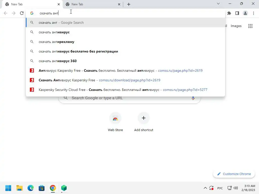Click the forward navigation arrow
The height and width of the screenshot is (194, 259).
coord(14,13)
